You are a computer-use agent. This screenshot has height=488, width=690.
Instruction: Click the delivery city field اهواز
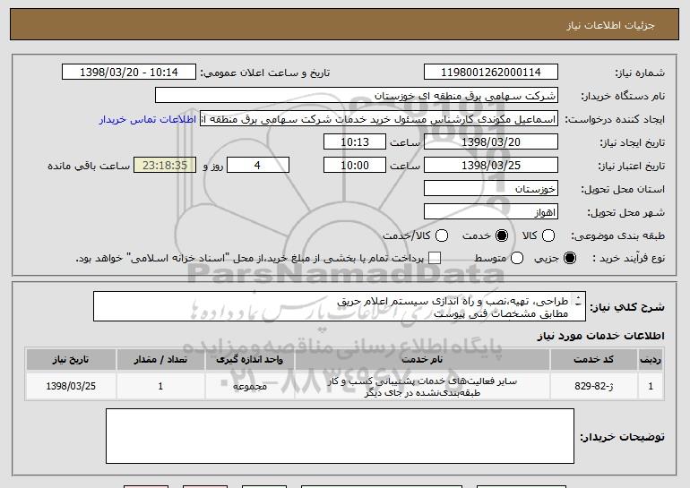489,212
